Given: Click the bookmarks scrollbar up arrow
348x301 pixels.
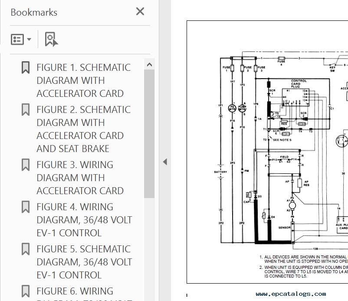Looking at the screenshot, I should click(x=149, y=65).
